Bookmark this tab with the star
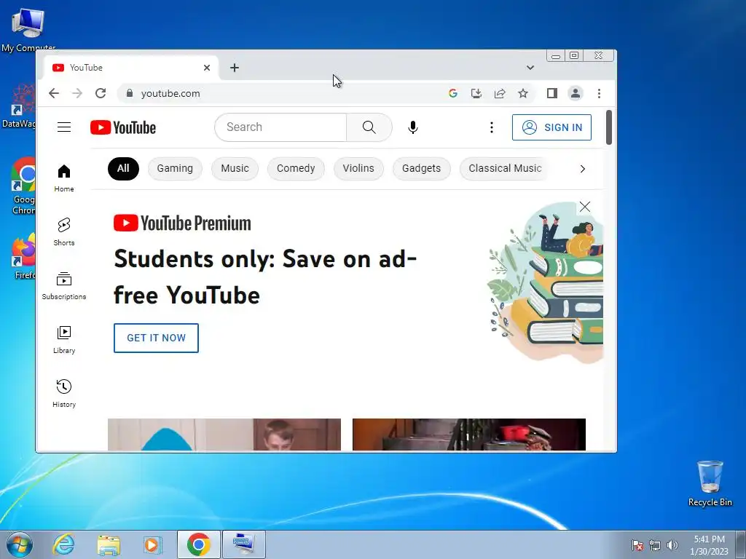Screen dimensions: 746x559 (x=523, y=93)
